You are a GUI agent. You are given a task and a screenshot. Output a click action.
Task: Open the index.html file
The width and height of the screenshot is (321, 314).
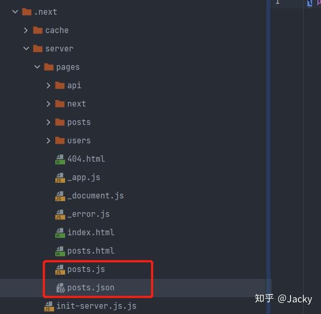(91, 233)
